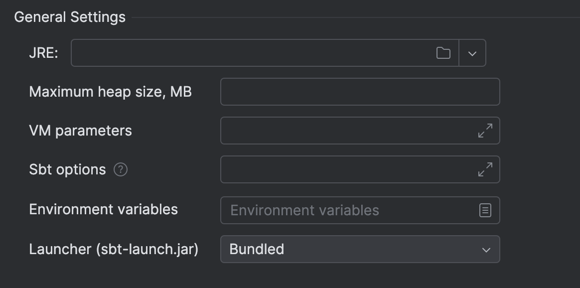Open the expand editor icon for VM parameters
The image size is (580, 288).
tap(486, 131)
